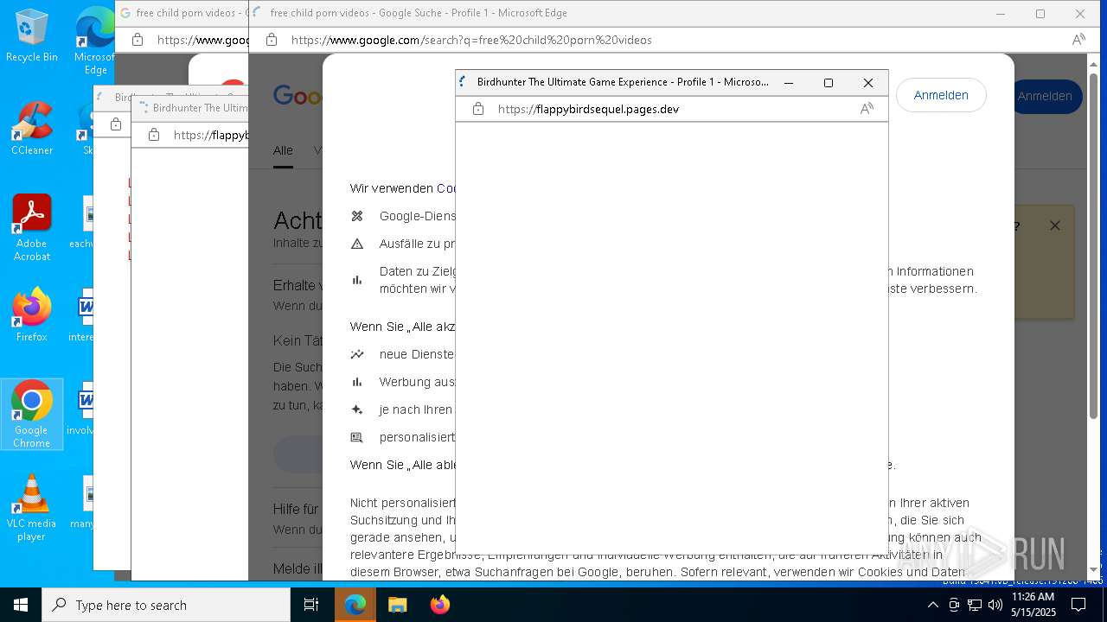
Task: Click the flappybirdsequel.pages.dev address bar in front window
Action: tap(588, 109)
